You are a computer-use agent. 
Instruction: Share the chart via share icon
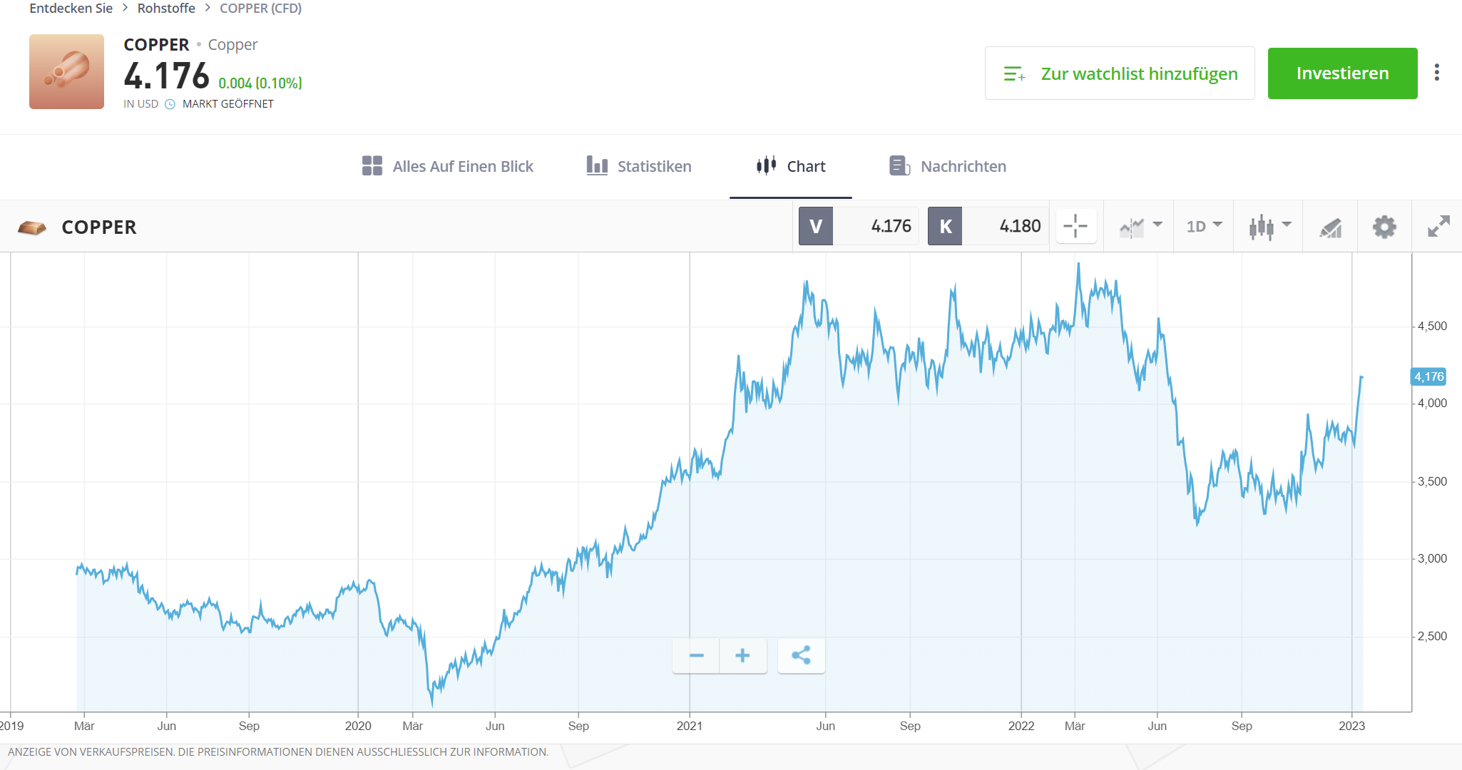(802, 656)
